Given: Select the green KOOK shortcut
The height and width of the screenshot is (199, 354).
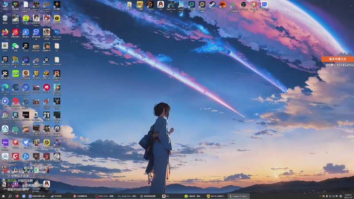Looking at the screenshot, I should coord(15,74).
